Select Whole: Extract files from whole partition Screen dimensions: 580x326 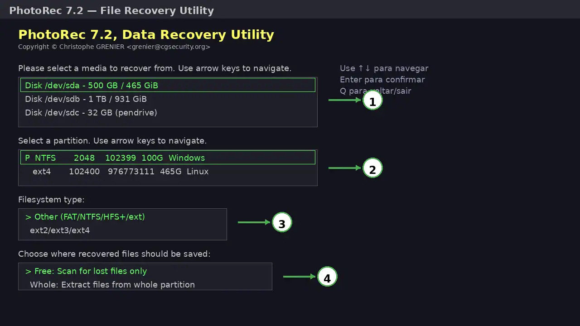[x=145, y=284]
